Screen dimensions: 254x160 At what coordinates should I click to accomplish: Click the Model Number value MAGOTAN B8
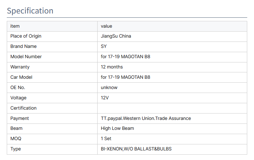pyautogui.click(x=125, y=57)
